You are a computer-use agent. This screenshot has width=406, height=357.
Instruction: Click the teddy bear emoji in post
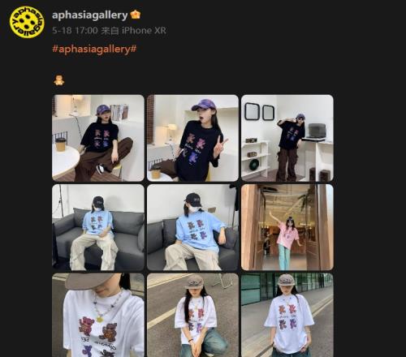coord(59,80)
